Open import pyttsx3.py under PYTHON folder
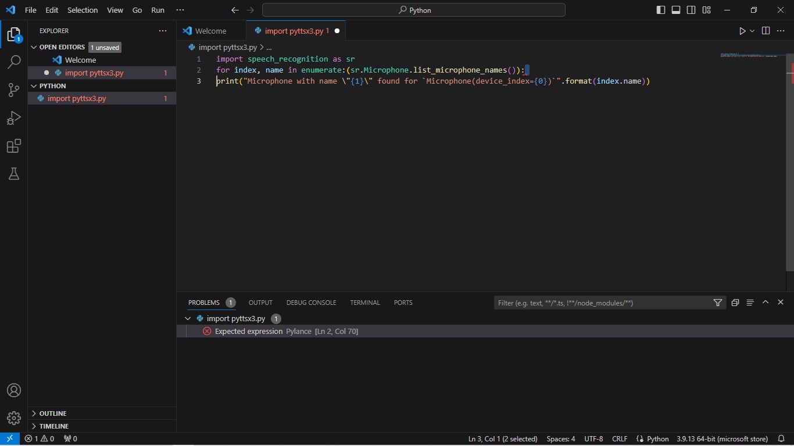794x446 pixels. click(102, 98)
